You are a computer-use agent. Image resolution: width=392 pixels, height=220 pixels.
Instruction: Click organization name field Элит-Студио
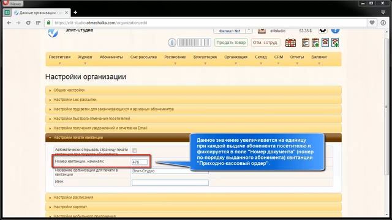tap(170, 171)
